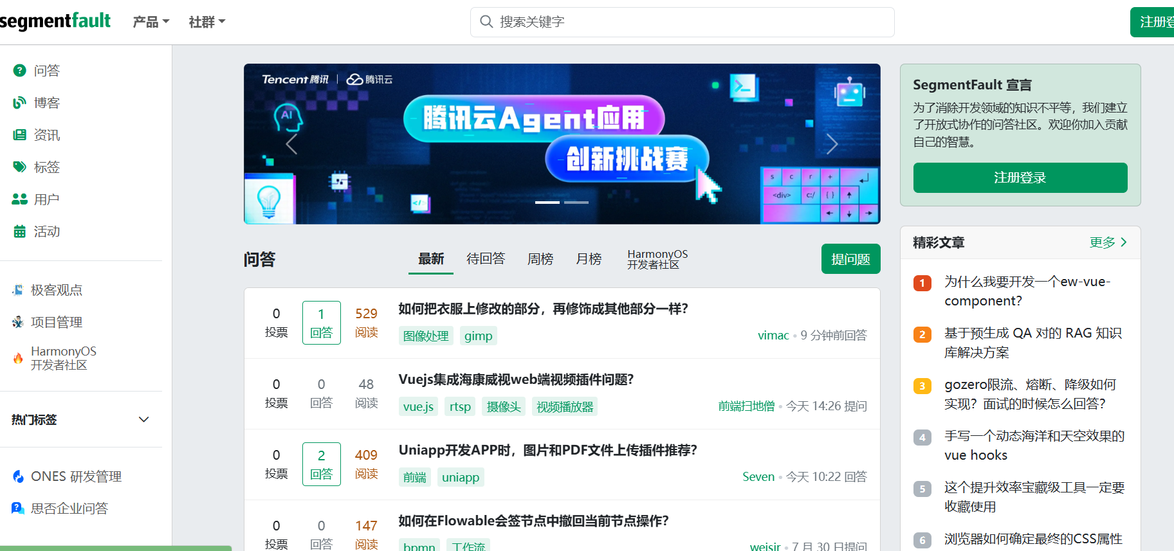Click the 注册登录 button in 宣言 card

click(1020, 177)
